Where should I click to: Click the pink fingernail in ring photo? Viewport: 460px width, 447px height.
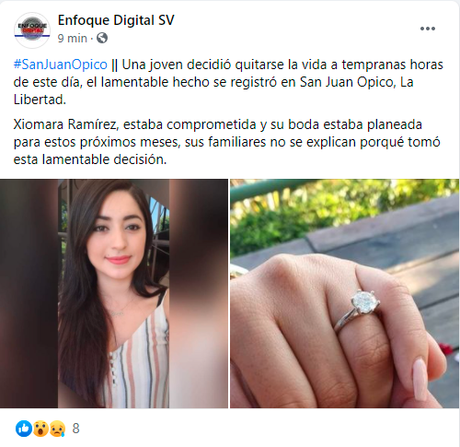pyautogui.click(x=420, y=380)
